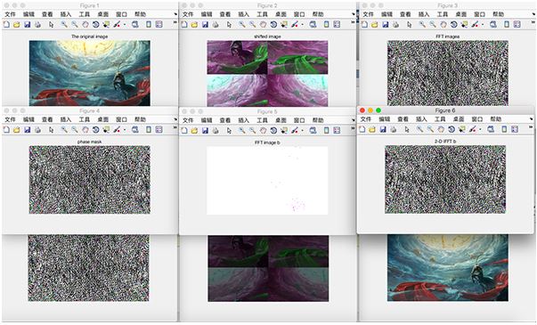Click Link Plot icon in Figure 2 toolbar
537x325 pixels.
tap(313, 25)
